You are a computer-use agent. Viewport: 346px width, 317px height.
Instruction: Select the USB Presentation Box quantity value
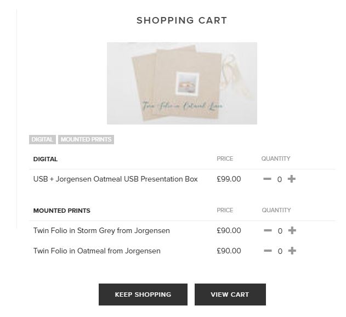point(280,179)
